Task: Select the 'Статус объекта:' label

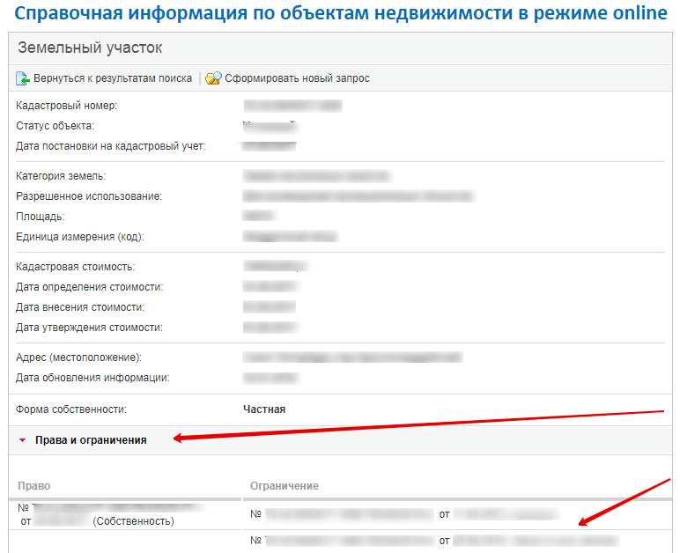Action: pos(55,126)
